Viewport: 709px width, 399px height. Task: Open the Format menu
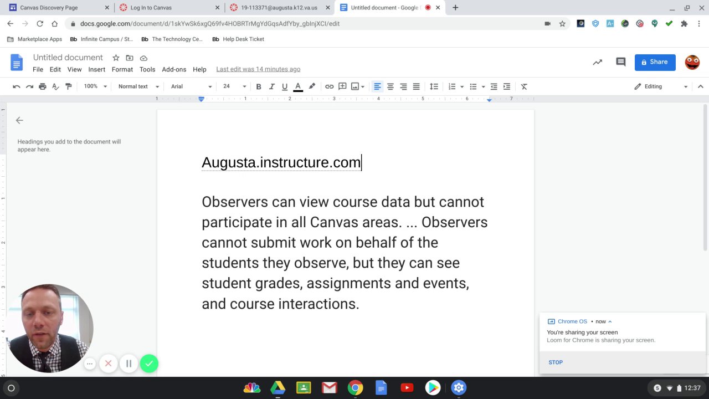pos(122,69)
